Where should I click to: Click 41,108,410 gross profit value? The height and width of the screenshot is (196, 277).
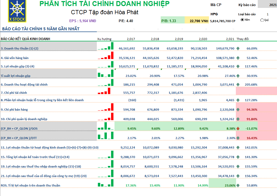(x=226, y=66)
